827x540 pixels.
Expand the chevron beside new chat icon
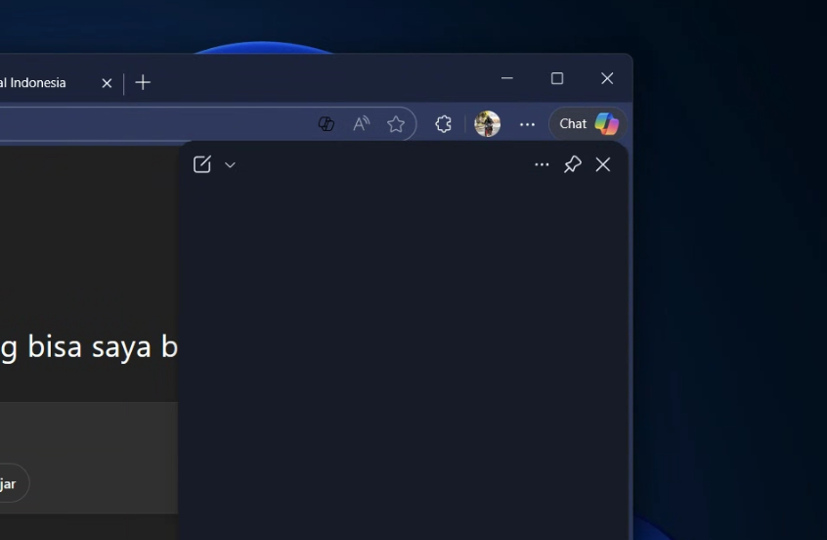coord(231,165)
